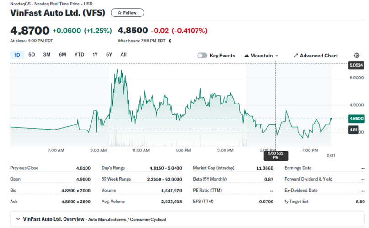The width and height of the screenshot is (369, 228).
Task: Select the All time range
Action: point(123,55)
